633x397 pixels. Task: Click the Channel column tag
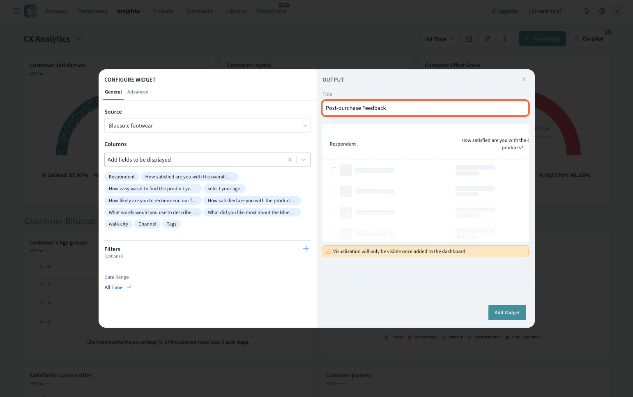click(x=147, y=224)
